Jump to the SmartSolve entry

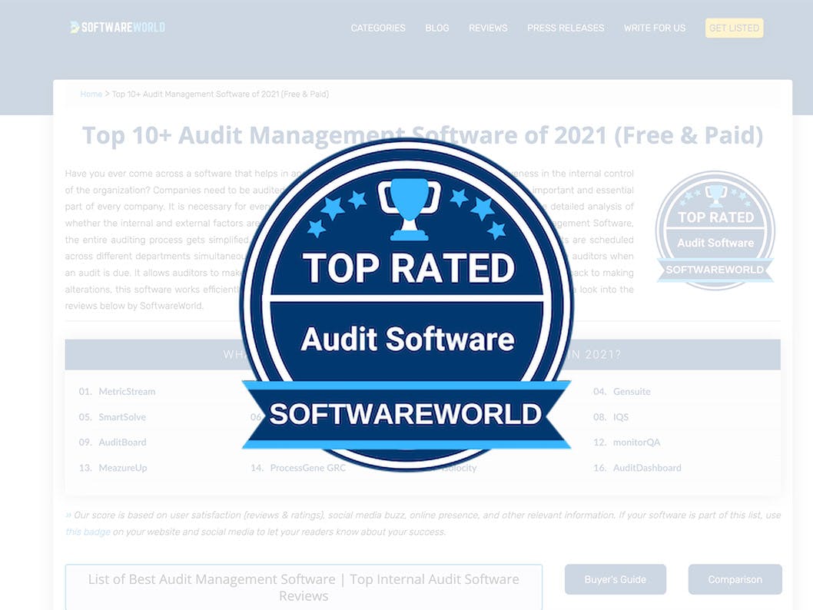coord(122,416)
